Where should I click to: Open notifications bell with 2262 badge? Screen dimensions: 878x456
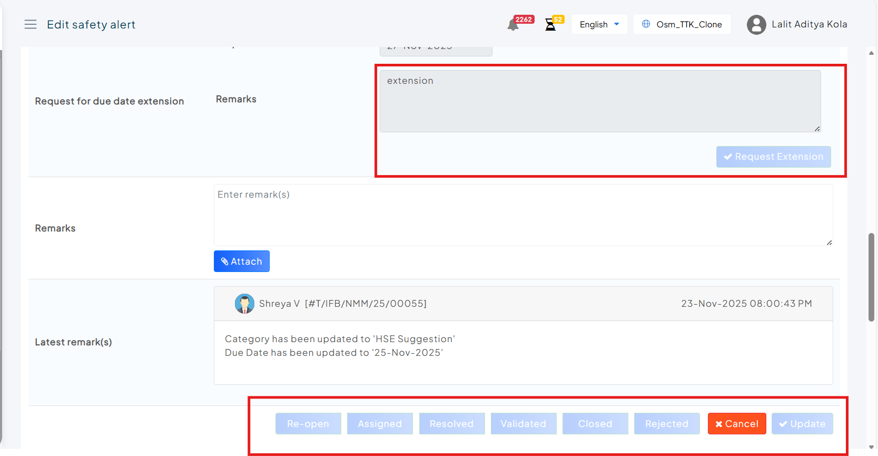513,25
